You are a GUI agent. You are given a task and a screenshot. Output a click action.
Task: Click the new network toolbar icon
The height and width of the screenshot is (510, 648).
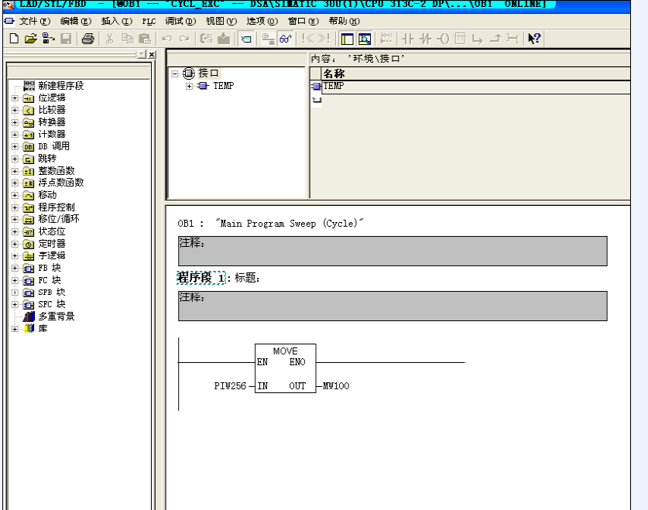[386, 39]
